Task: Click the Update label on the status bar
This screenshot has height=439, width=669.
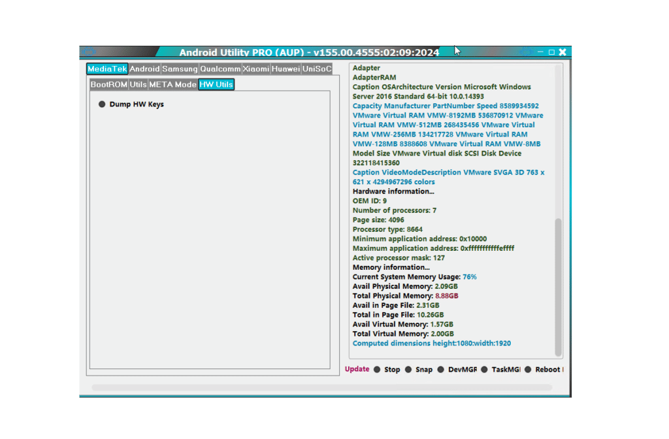Action: coord(357,369)
